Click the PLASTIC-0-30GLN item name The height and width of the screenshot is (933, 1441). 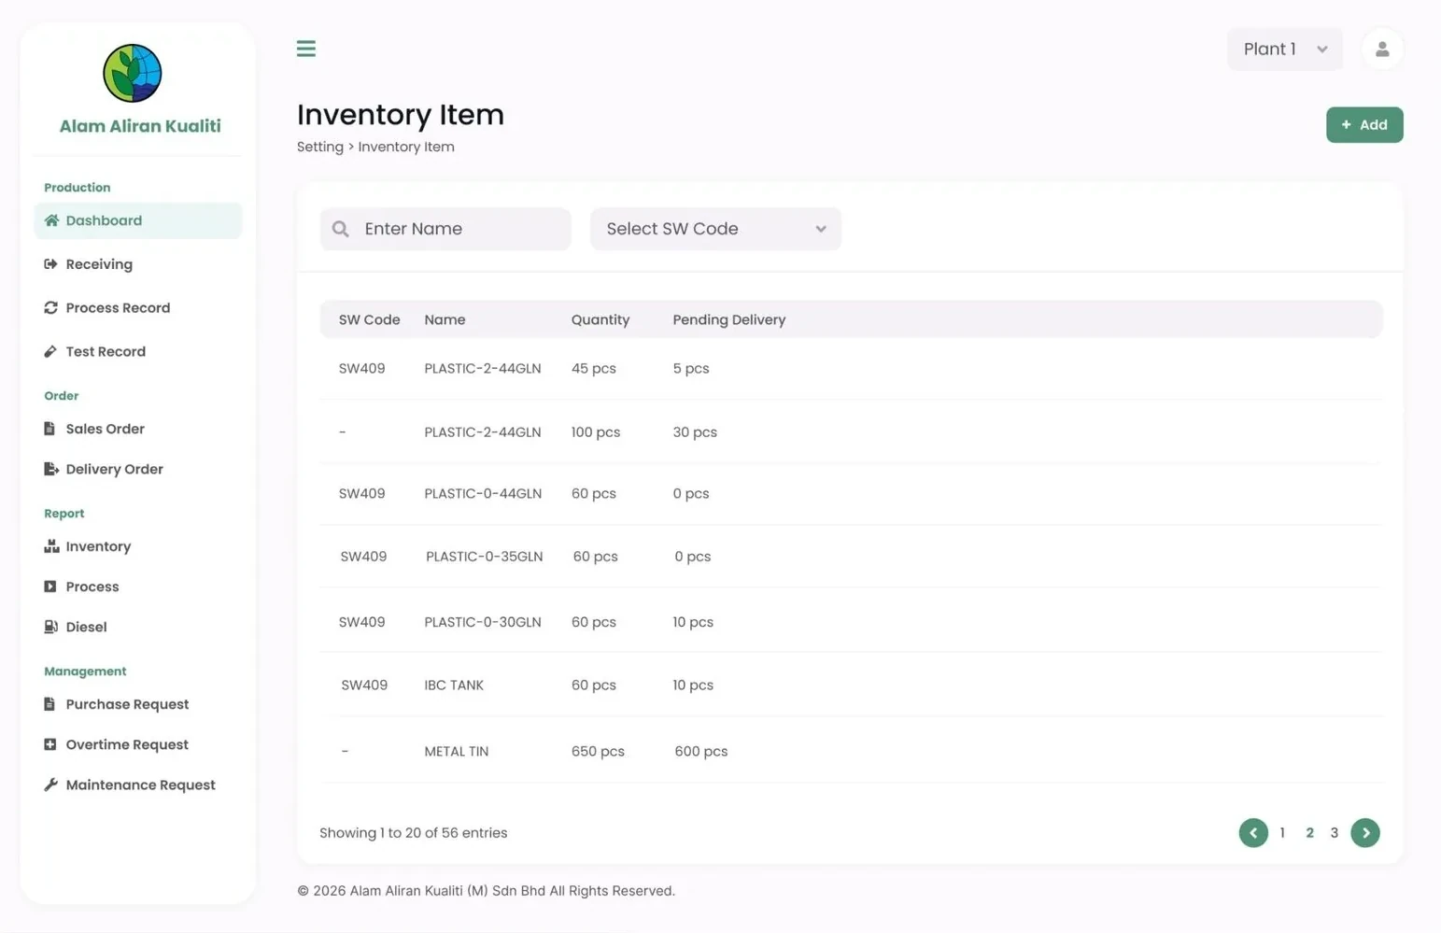(x=483, y=622)
